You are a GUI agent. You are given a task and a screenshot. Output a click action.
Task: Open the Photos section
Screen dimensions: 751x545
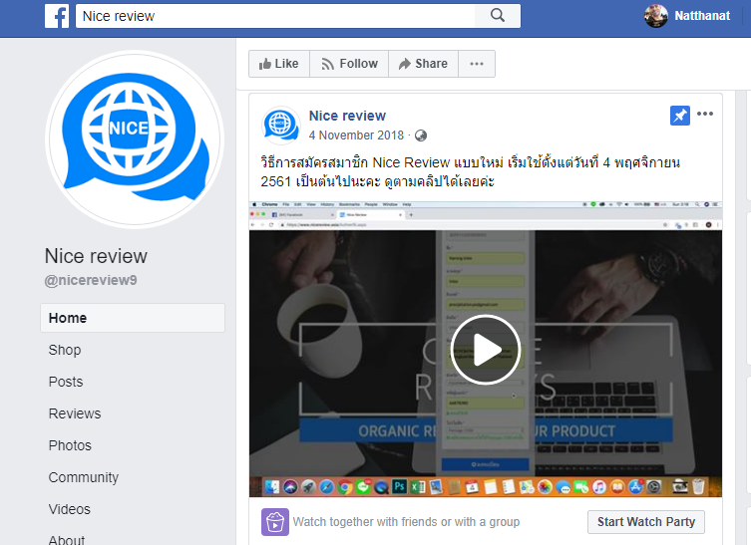point(70,445)
